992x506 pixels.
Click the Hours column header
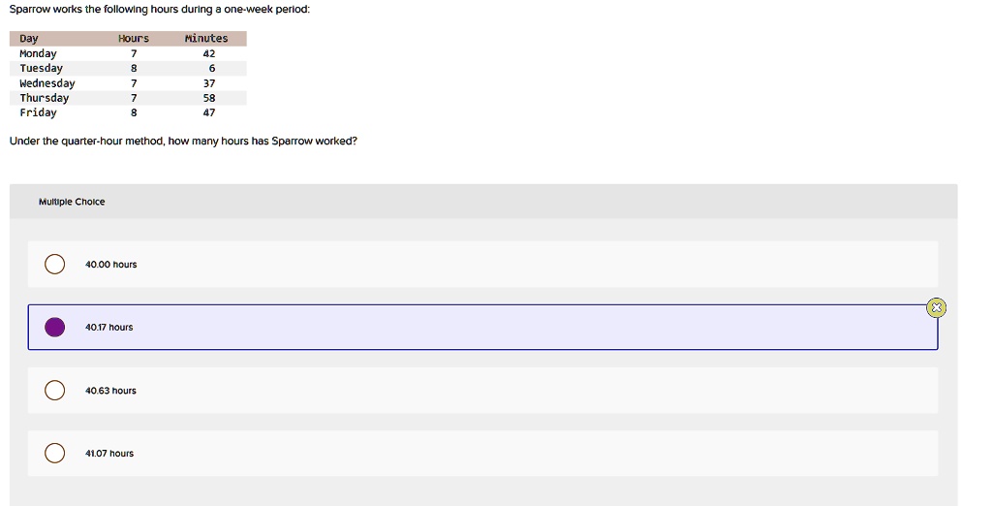click(x=134, y=39)
